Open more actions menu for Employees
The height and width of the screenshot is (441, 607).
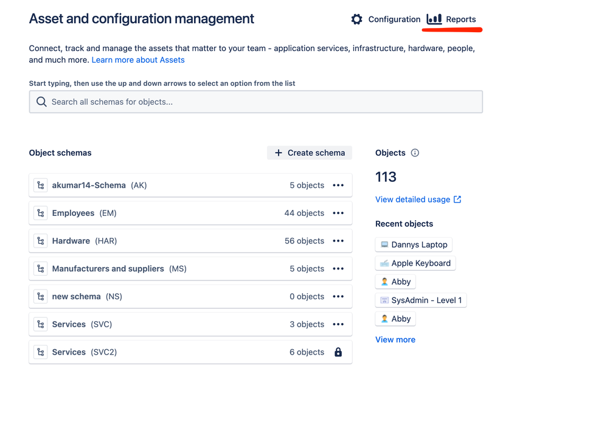coord(338,214)
